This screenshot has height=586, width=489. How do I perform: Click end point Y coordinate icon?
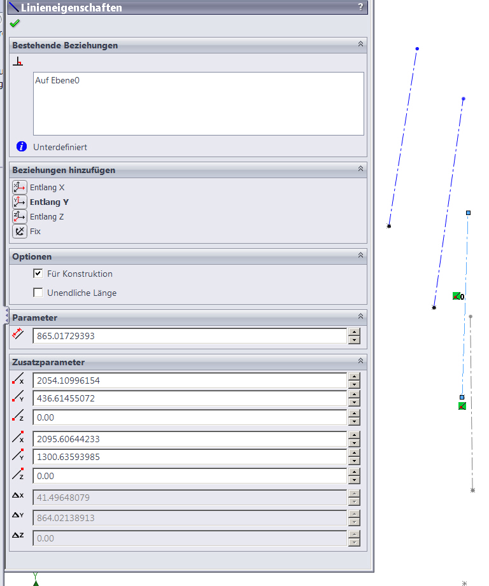tap(18, 455)
